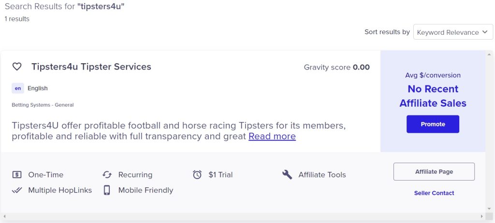The height and width of the screenshot is (223, 495).
Task: Follow the Seller Contact link
Action: coord(434,193)
